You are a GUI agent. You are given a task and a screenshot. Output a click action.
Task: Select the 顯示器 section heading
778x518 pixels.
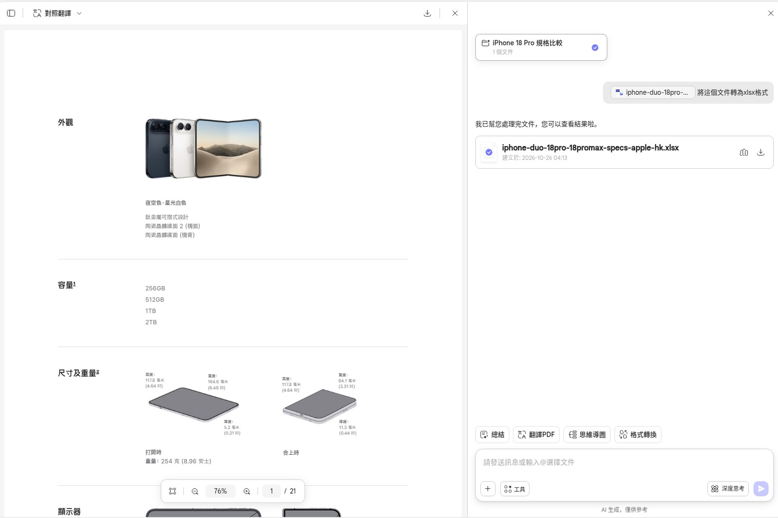click(x=70, y=512)
